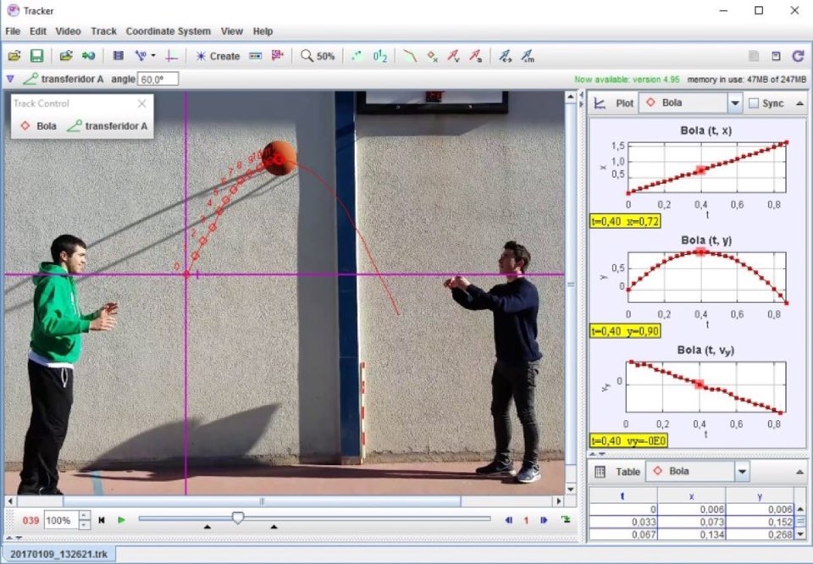Click the Bola track in Track Control

38,126
